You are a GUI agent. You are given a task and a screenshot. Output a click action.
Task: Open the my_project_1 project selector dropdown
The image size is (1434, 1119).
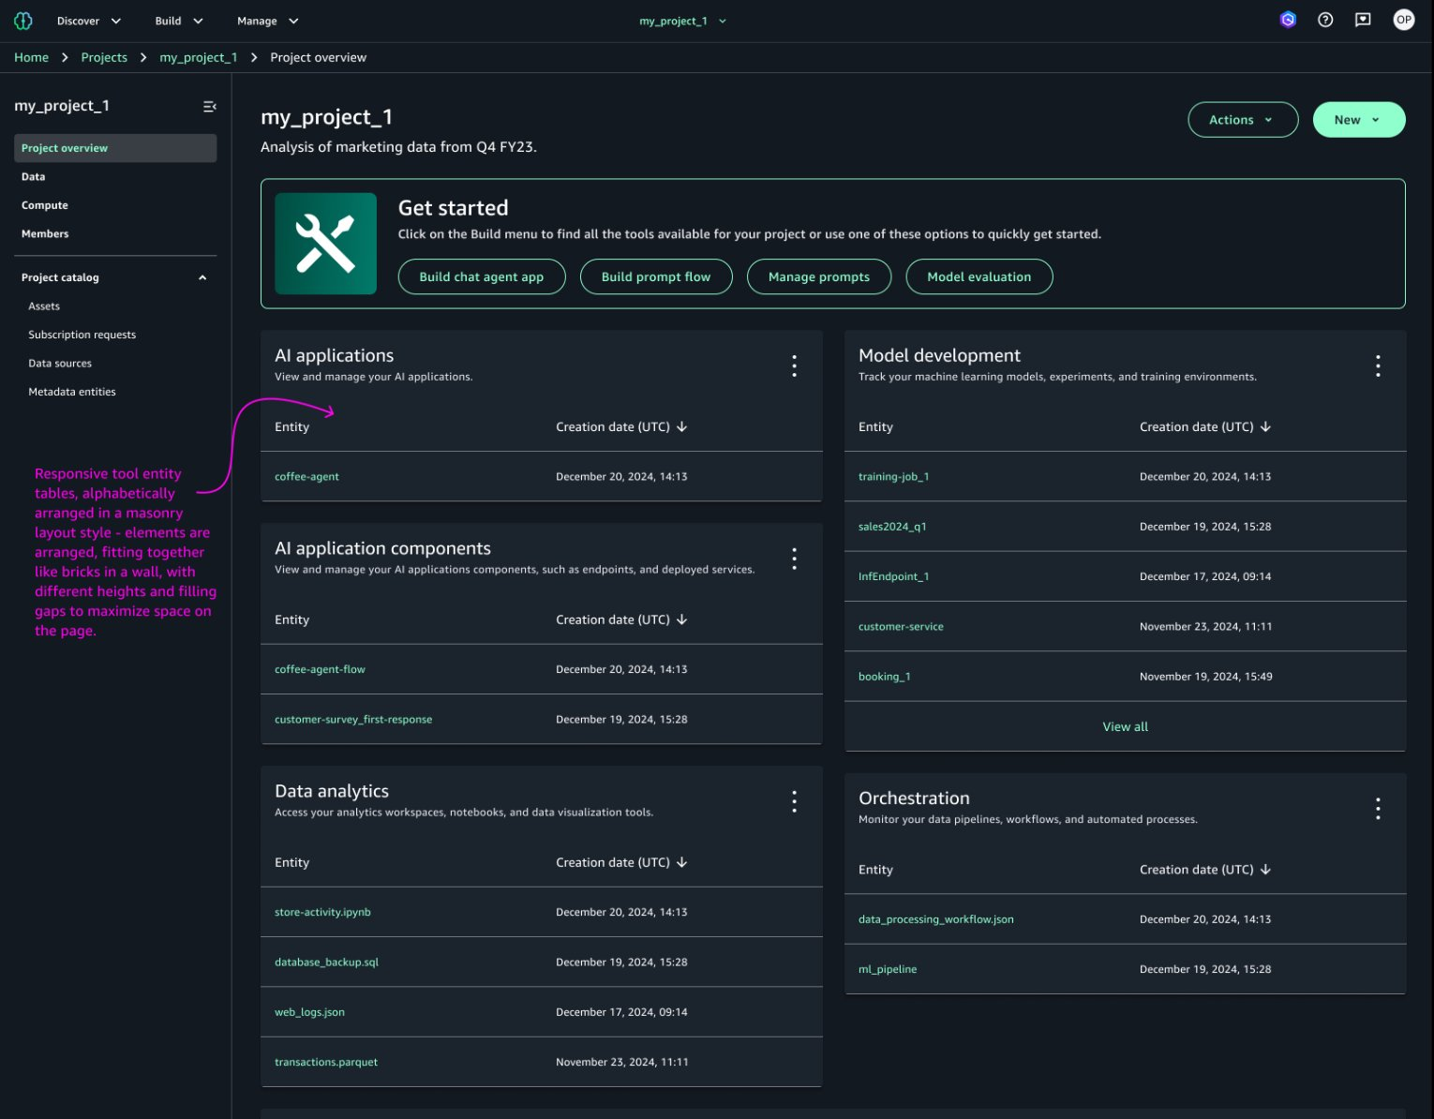coord(682,20)
